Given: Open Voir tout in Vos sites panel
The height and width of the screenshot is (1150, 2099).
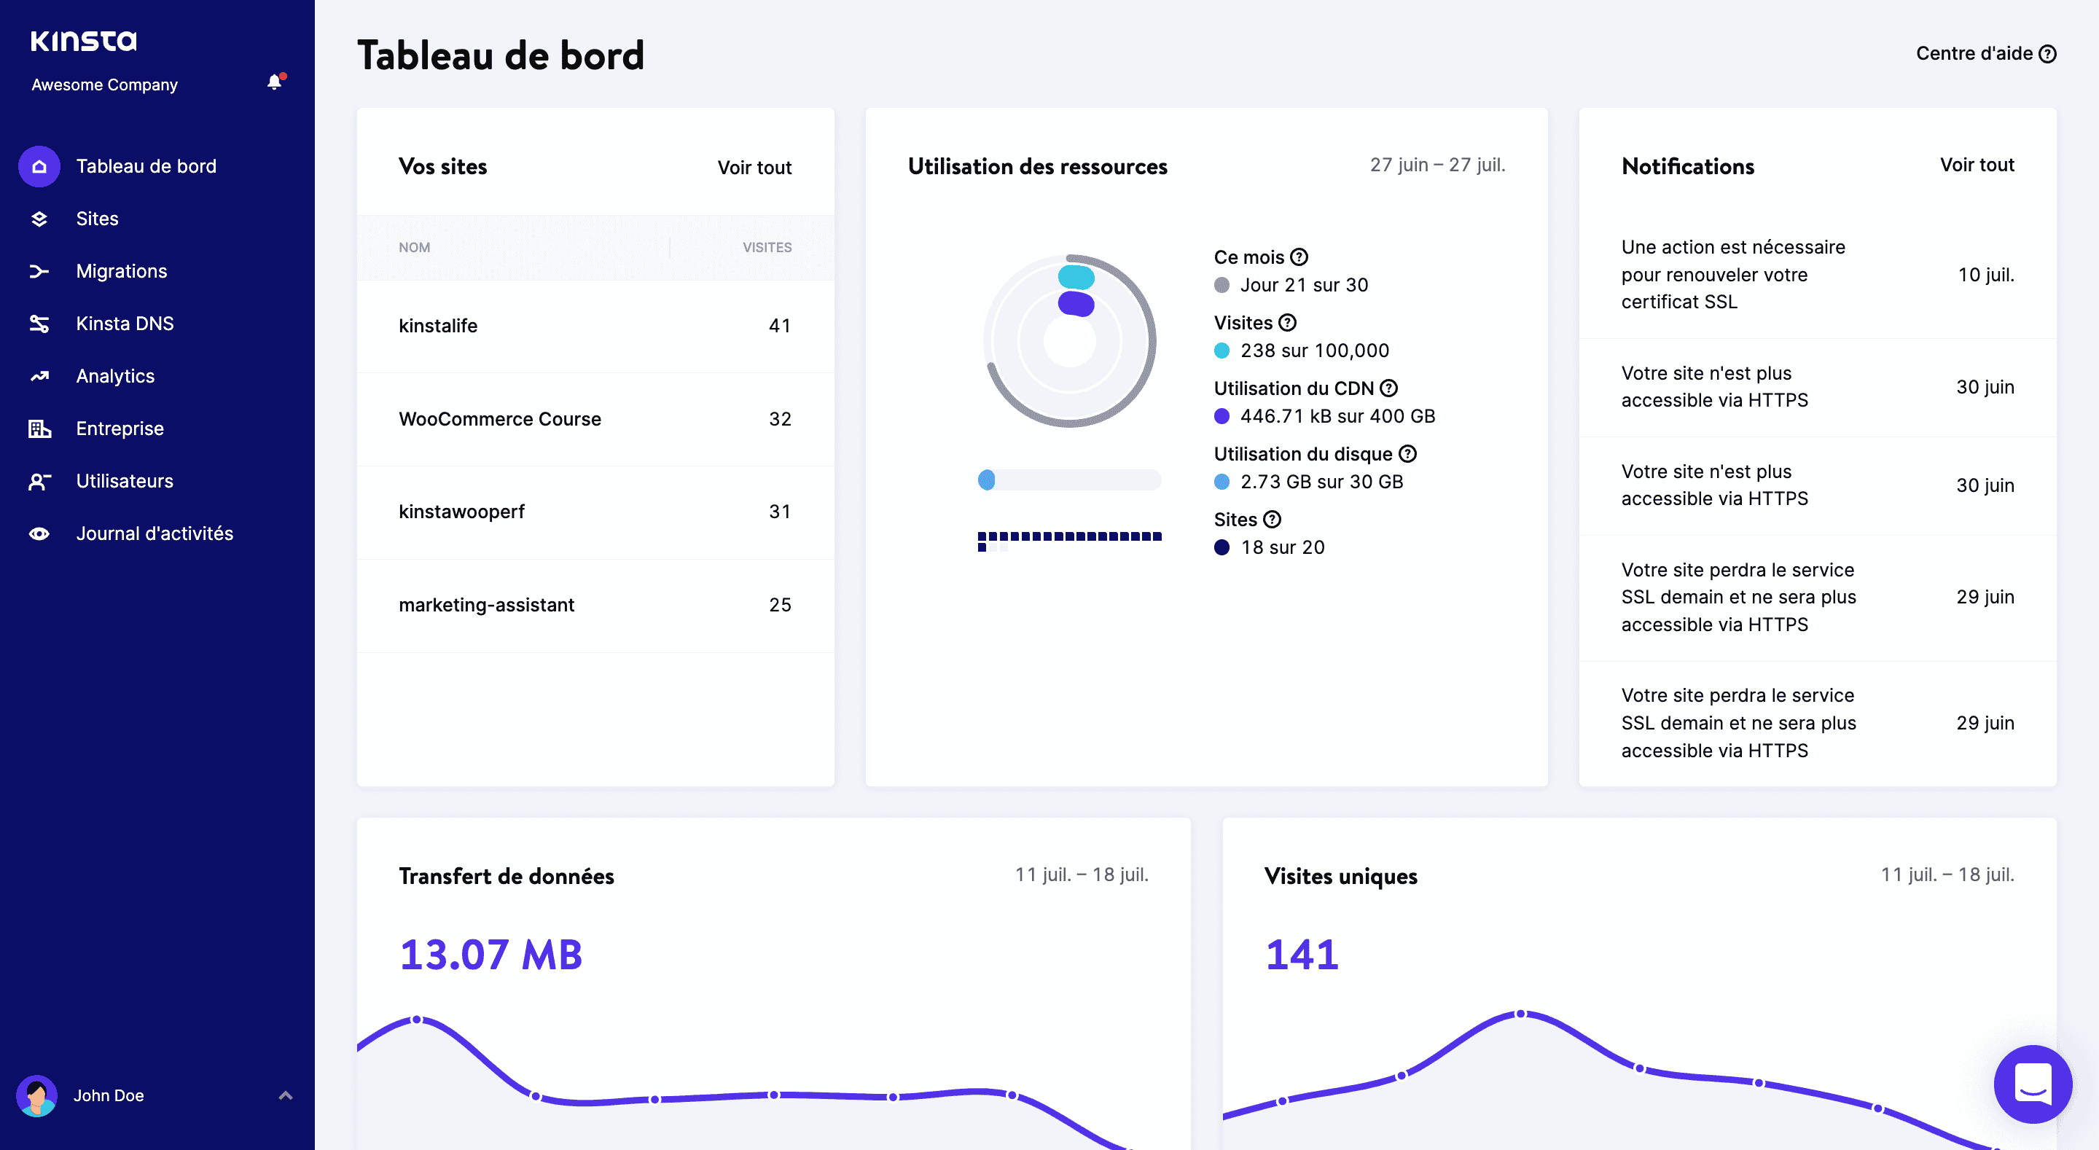Looking at the screenshot, I should tap(754, 167).
